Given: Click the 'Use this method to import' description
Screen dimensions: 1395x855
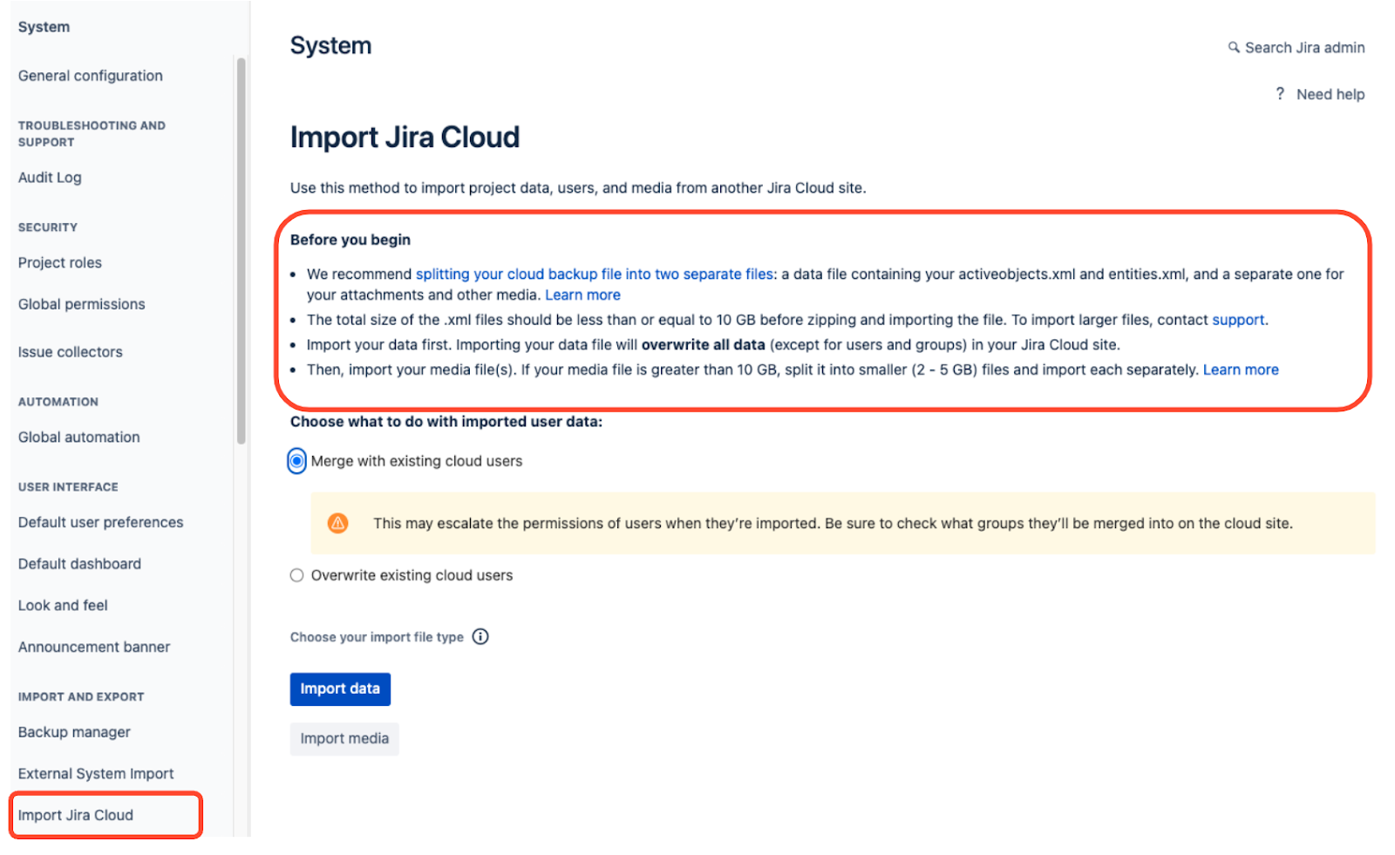Looking at the screenshot, I should (x=578, y=187).
